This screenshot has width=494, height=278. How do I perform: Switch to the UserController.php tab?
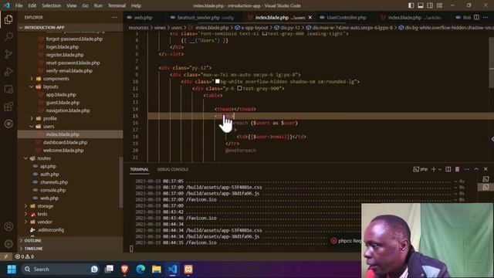click(x=347, y=17)
